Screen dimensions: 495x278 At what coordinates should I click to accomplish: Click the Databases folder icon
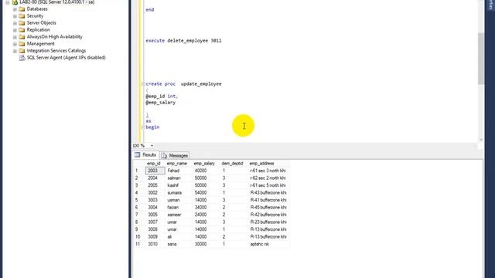pyautogui.click(x=22, y=9)
